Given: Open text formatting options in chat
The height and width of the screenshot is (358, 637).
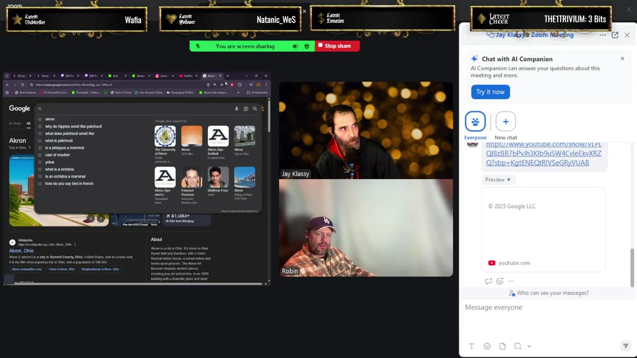Looking at the screenshot, I should 471,346.
